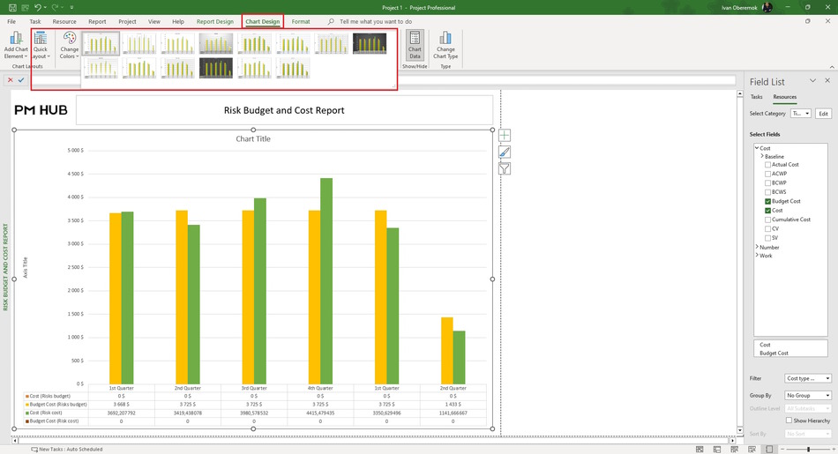
Task: Click Ivan Oberemok's profile picture
Action: (767, 7)
